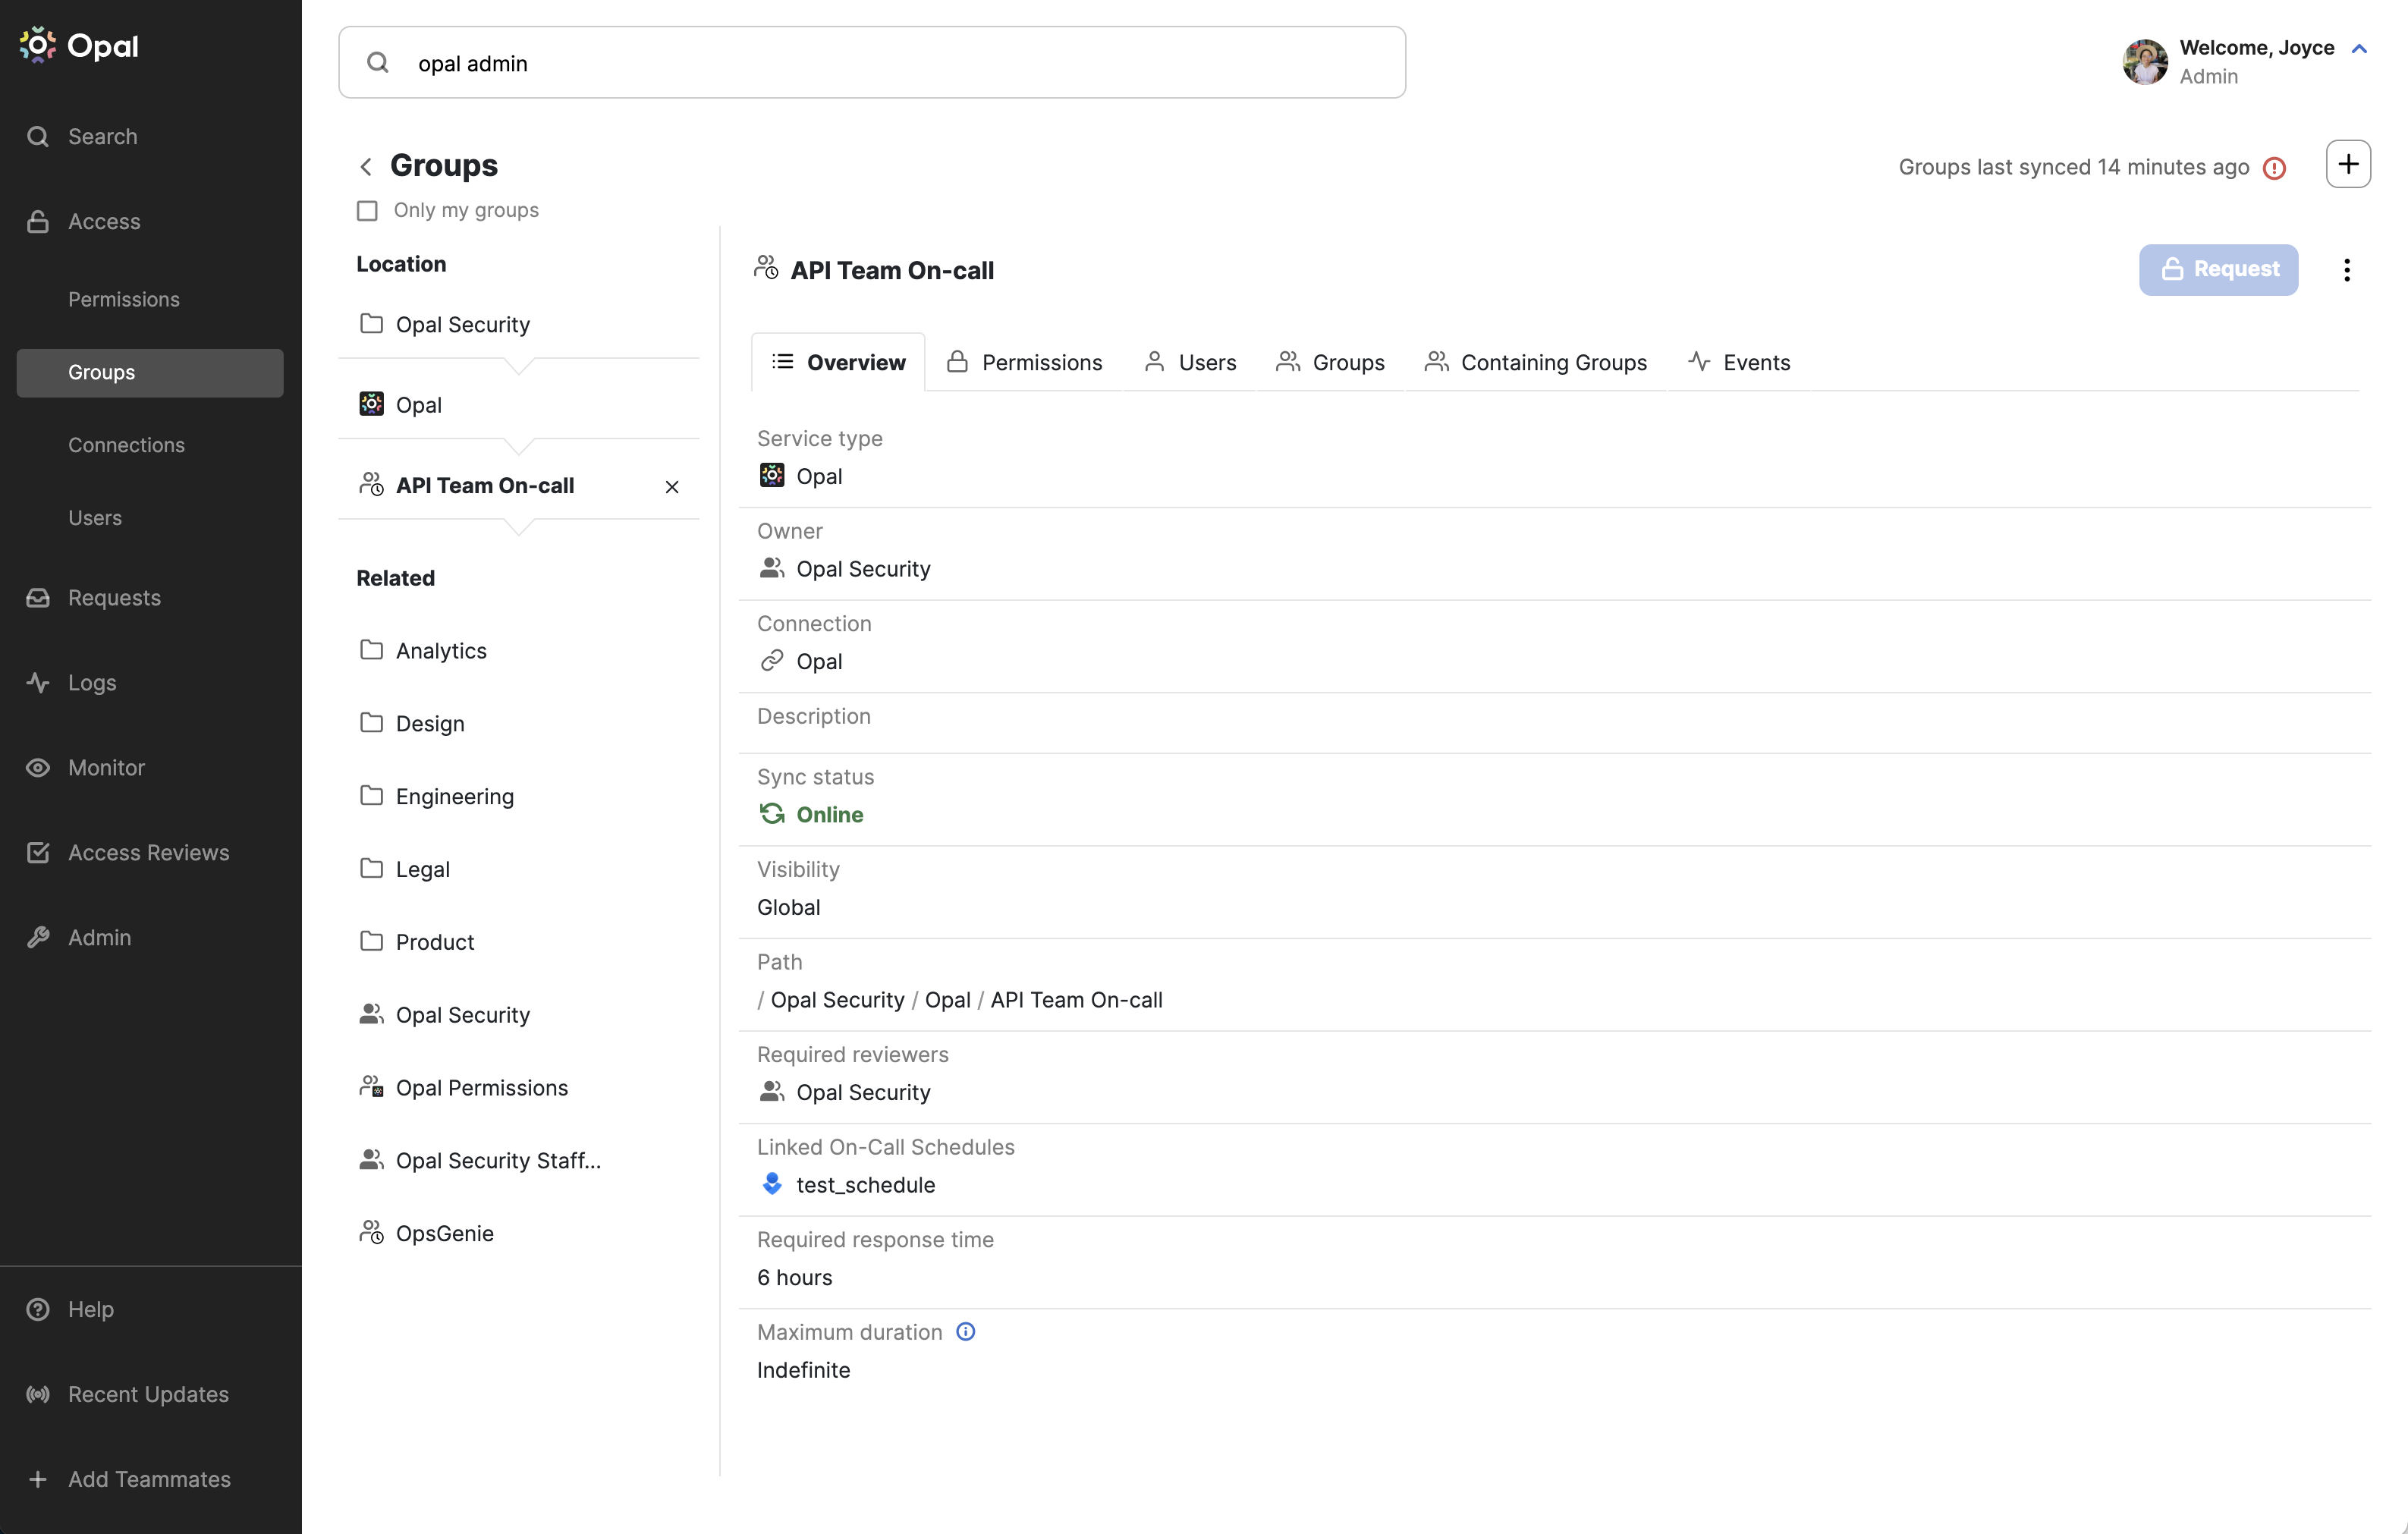Open API Team On-call in the Path

click(x=1076, y=1000)
